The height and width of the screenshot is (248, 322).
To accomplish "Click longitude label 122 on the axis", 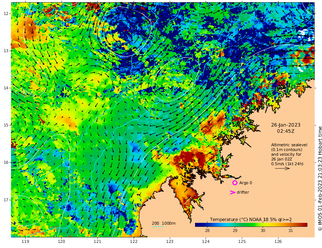I will (x=134, y=241).
